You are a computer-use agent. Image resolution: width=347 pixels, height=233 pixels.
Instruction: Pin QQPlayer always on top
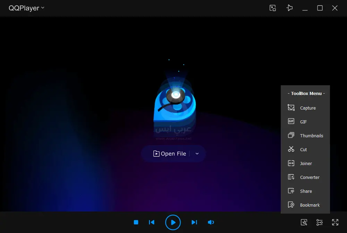290,8
